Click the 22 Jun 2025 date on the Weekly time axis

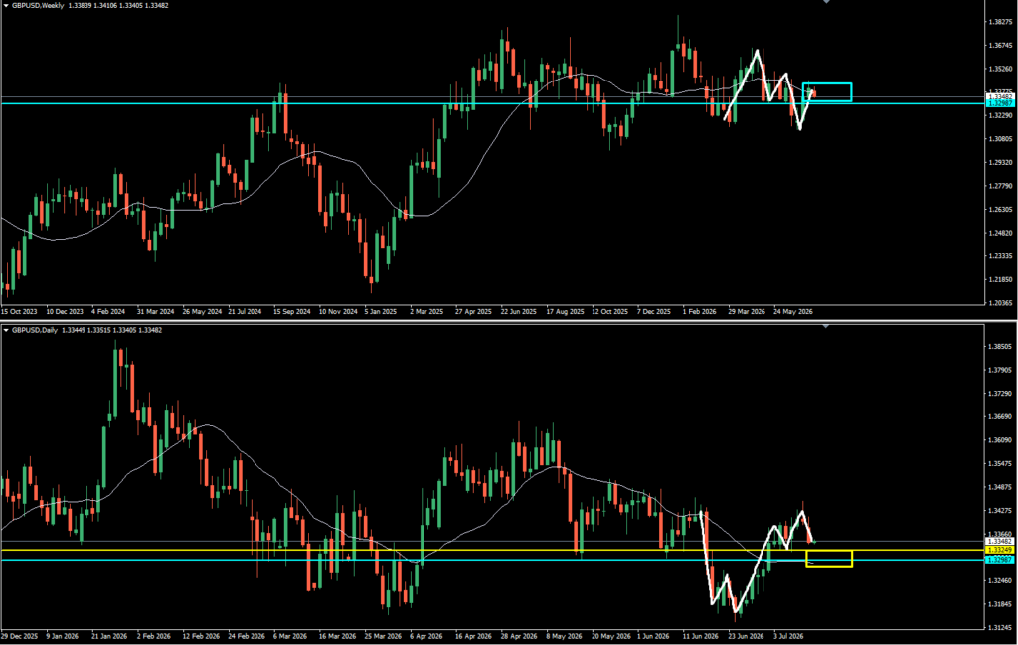[x=518, y=311]
